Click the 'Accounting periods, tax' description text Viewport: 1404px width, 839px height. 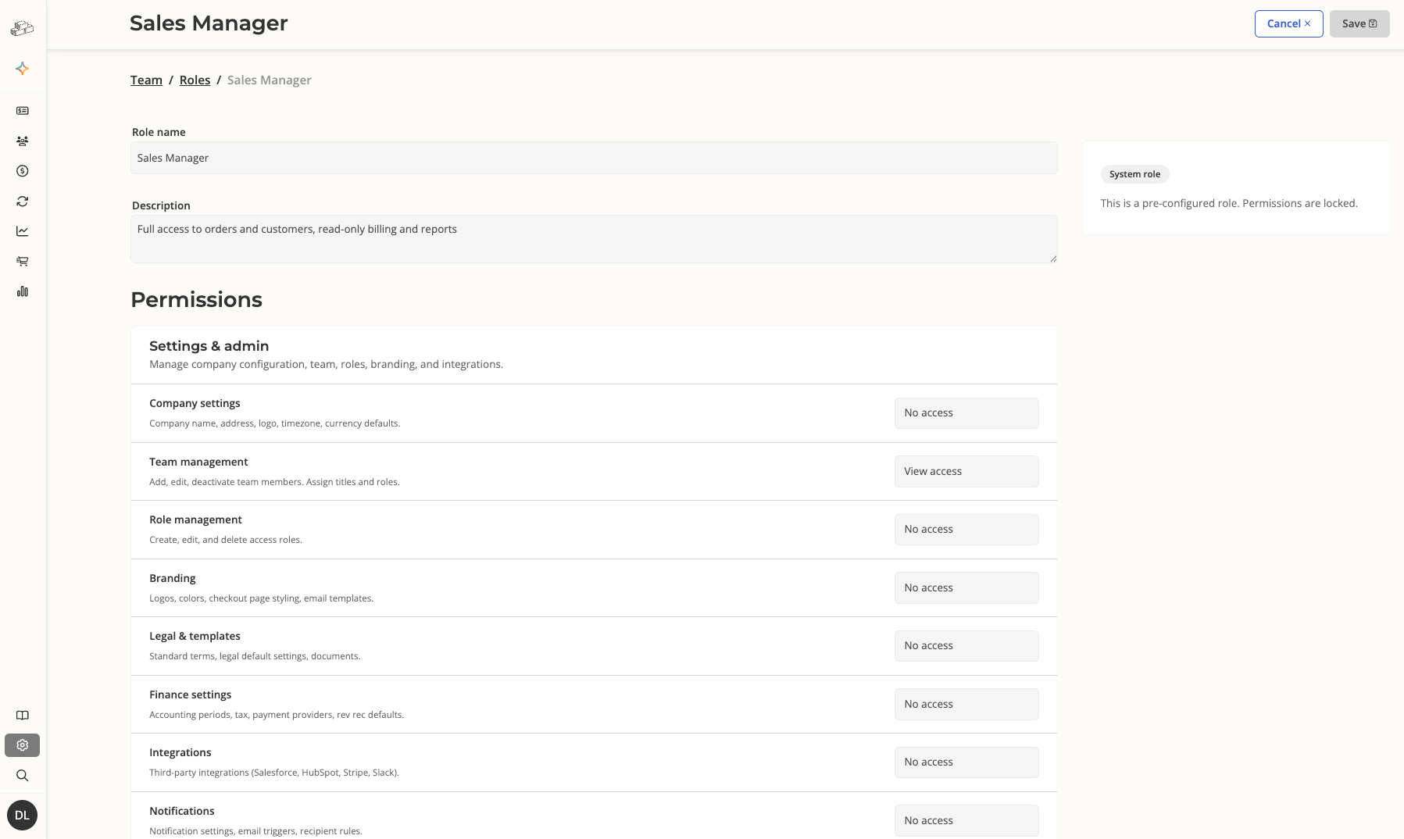[277, 715]
